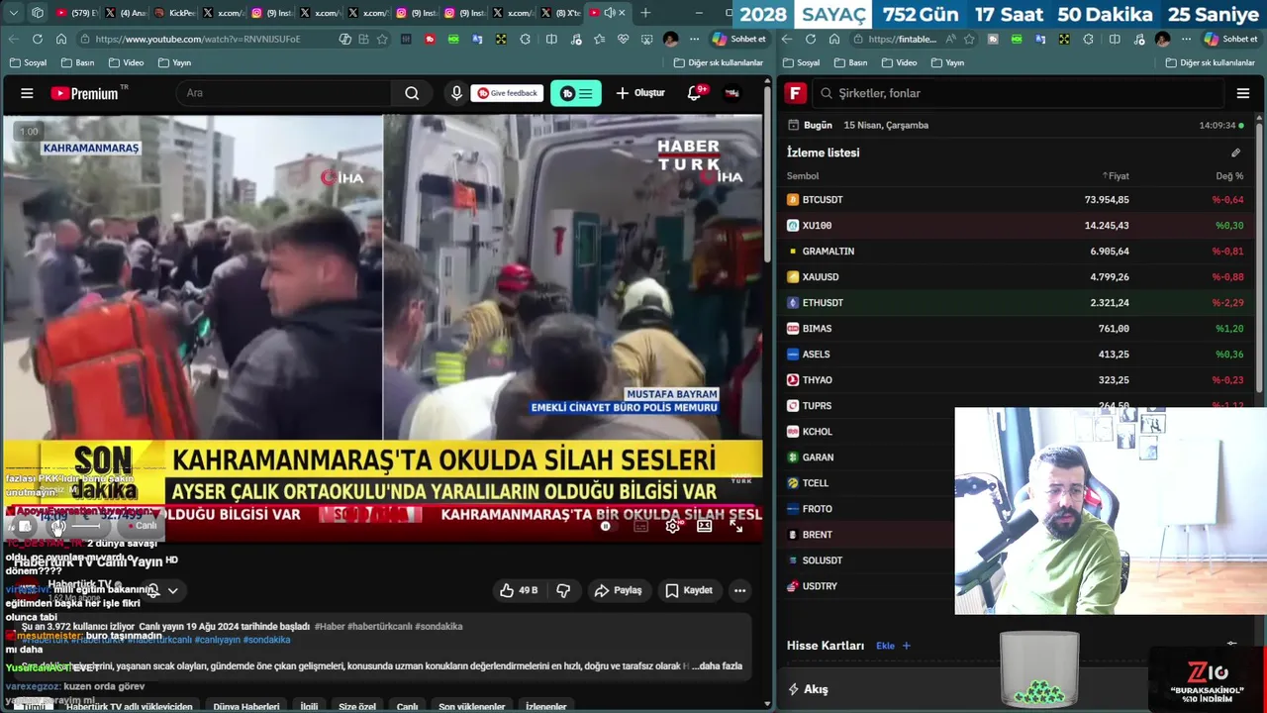Open the BTCUSDT watchlist row
This screenshot has width=1267, height=713.
1015,200
